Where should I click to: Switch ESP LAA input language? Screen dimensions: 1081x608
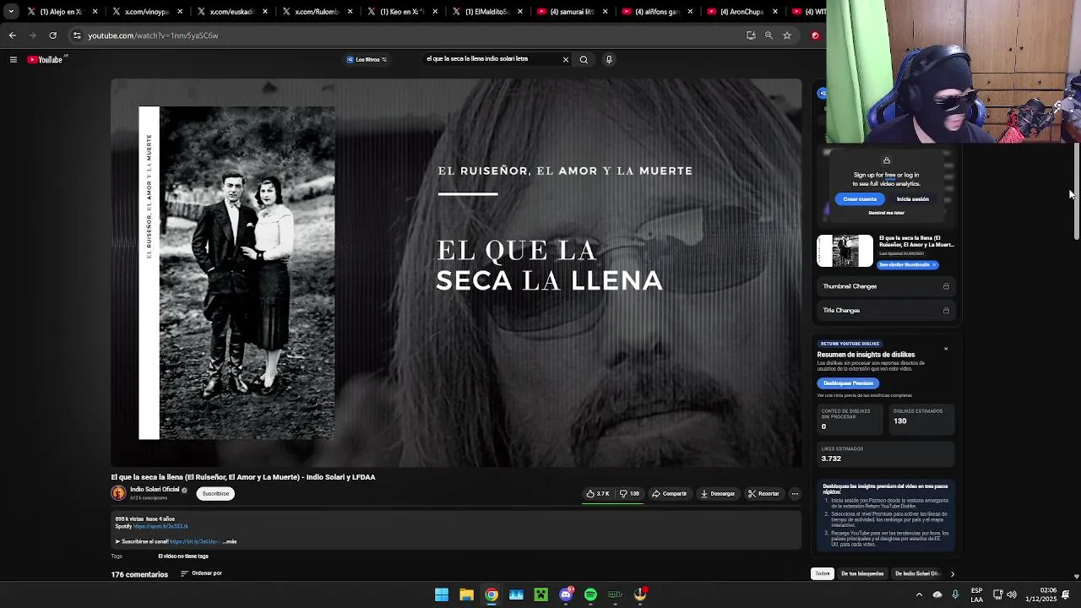(976, 594)
